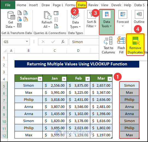
Task: Select cell B6 containing Max
Action: (x=29, y=92)
